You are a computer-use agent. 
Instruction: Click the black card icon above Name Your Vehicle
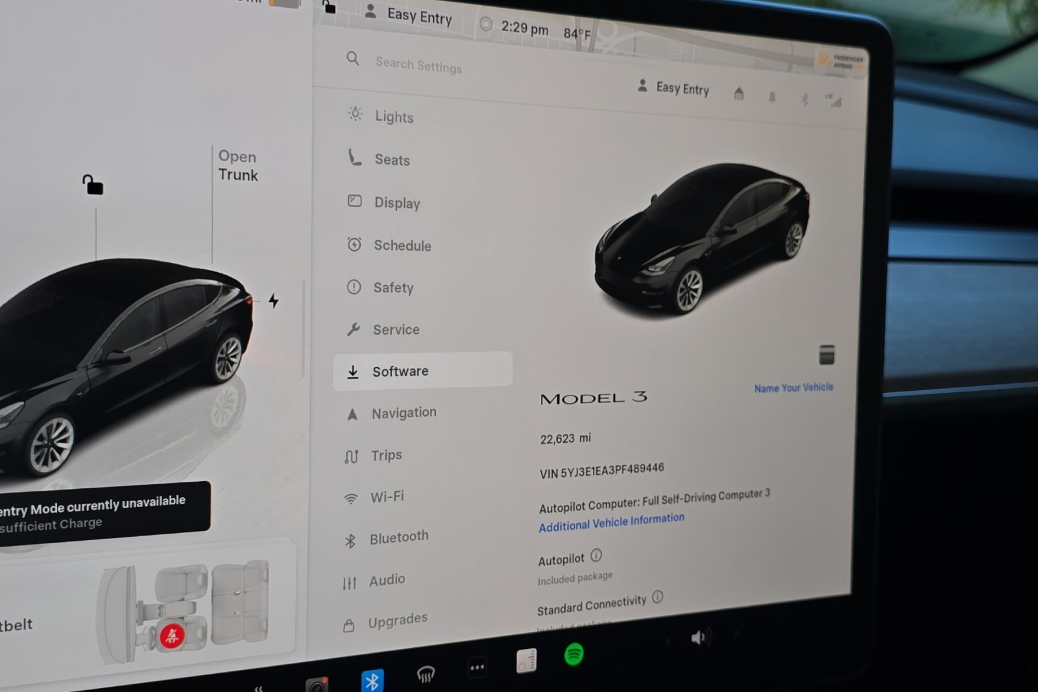pos(827,354)
